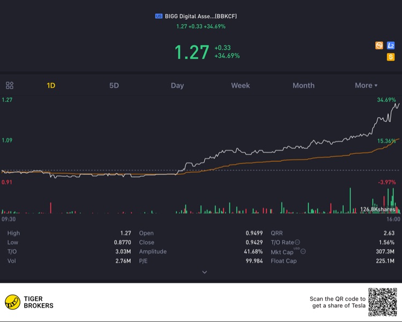Tap the Open value 0.9499
402x322 pixels.
254,233
